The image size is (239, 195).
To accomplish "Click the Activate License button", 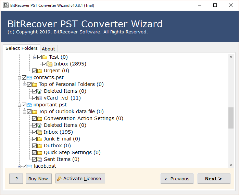I will tap(80, 178).
